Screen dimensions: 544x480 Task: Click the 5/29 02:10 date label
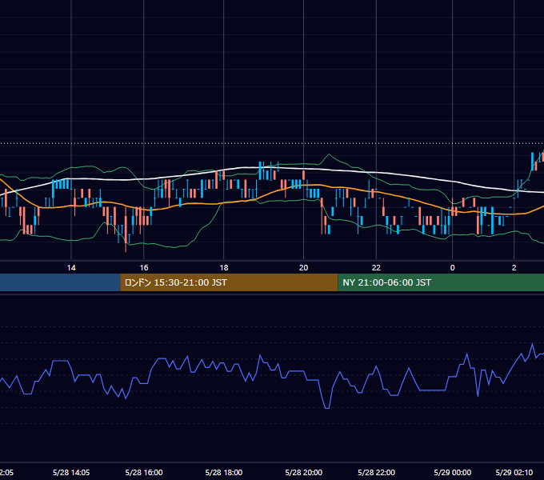coord(514,472)
